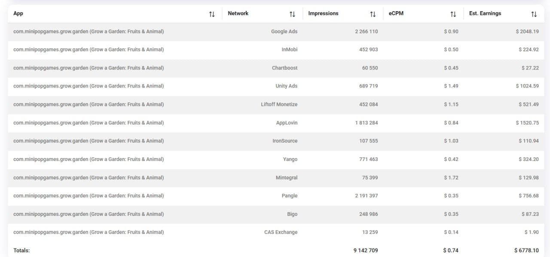Sort table by Network using arrows icon
The width and height of the screenshot is (550, 257).
click(x=292, y=14)
